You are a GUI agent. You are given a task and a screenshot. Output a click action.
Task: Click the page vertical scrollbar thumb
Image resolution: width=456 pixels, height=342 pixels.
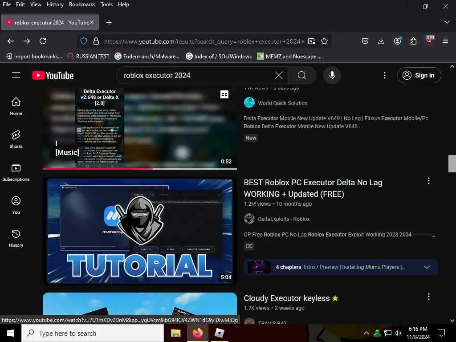point(452,164)
